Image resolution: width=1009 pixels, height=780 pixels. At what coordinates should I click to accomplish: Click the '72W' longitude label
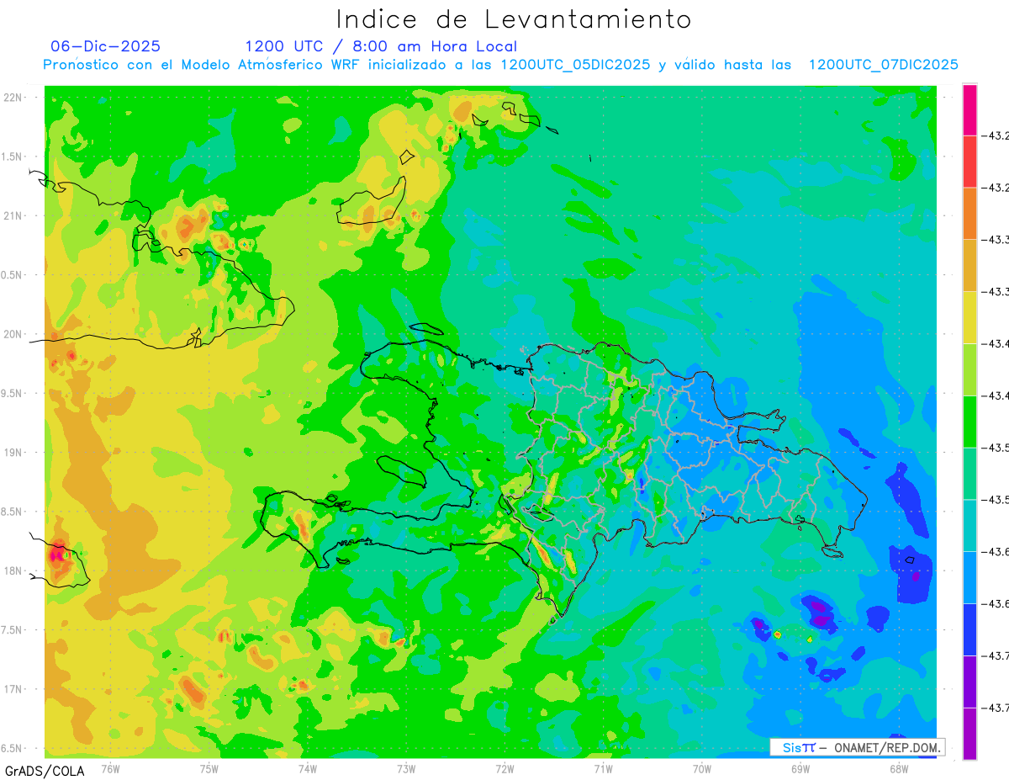coord(504,768)
